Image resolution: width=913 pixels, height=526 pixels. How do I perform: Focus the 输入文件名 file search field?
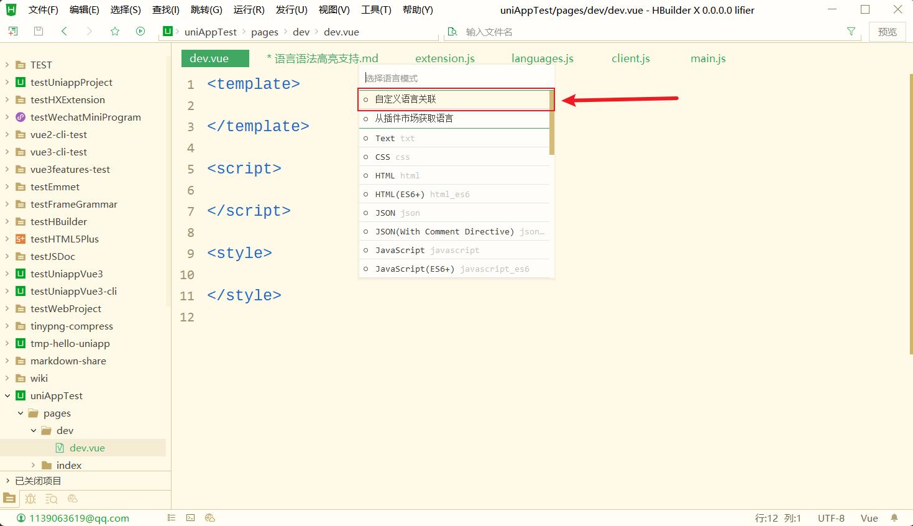653,32
